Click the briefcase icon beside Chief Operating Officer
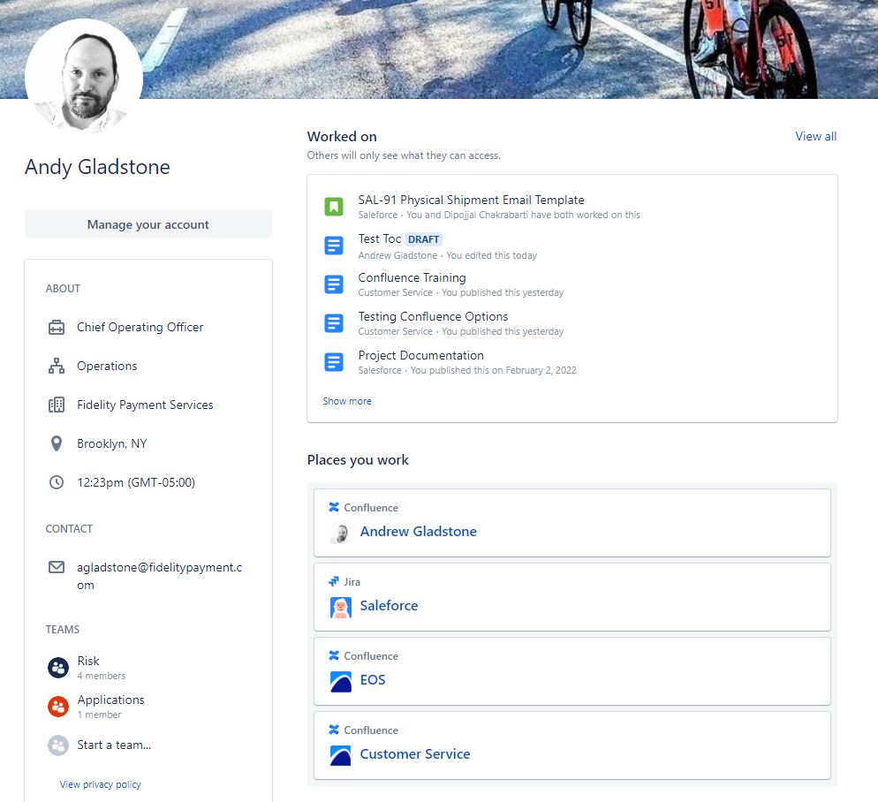 (x=56, y=327)
